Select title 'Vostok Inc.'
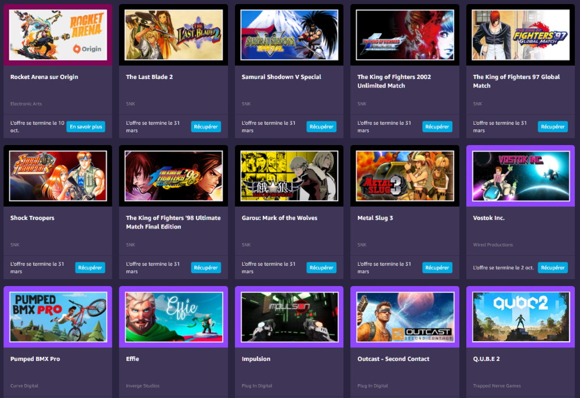 click(x=488, y=218)
